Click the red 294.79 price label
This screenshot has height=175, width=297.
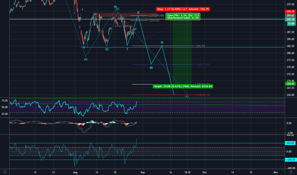[290, 11]
